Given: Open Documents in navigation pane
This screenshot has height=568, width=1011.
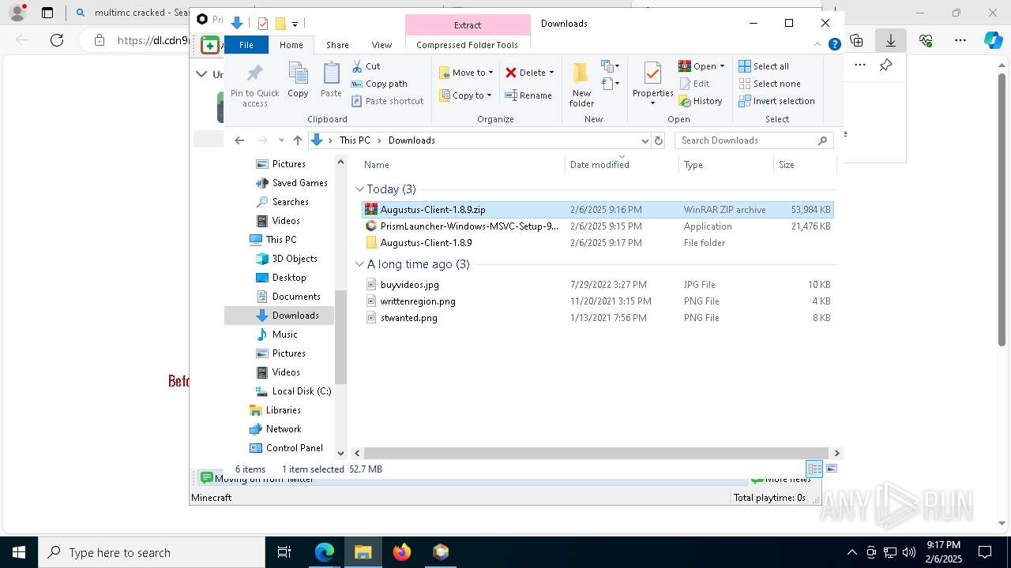Looking at the screenshot, I should pos(288,297).
